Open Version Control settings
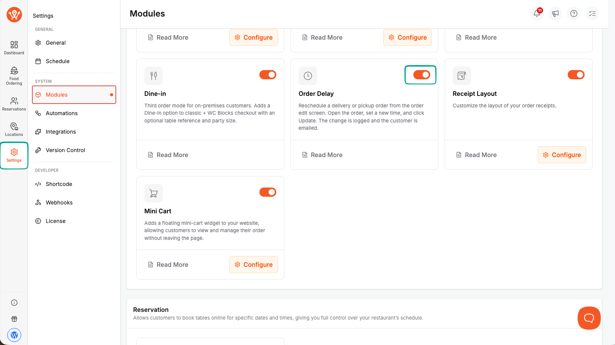The image size is (615, 345). [x=74, y=150]
